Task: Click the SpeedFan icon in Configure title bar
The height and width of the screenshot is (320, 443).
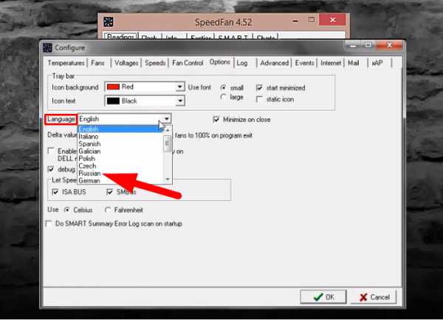Action: click(47, 47)
